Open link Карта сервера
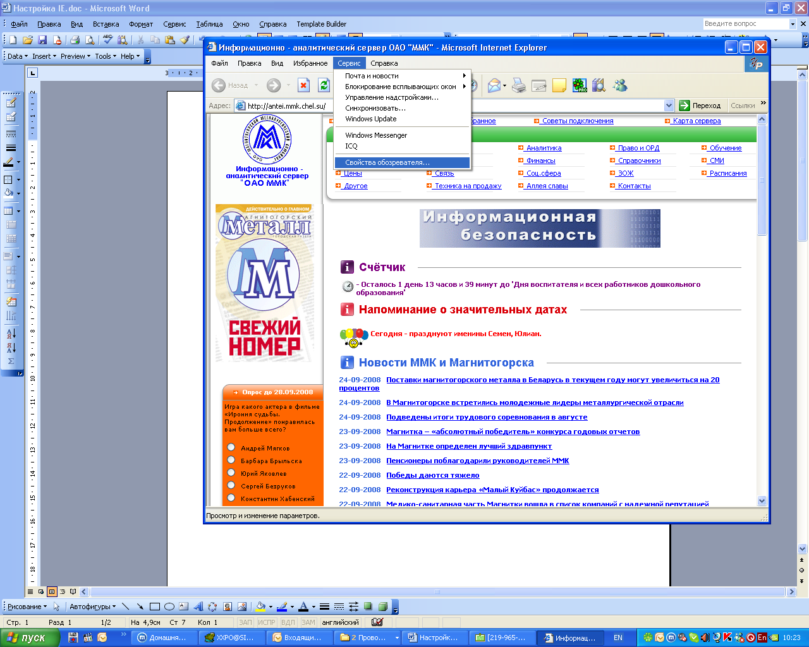Screen dimensions: 809x647 click(696, 121)
